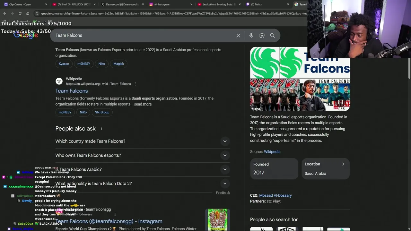Open People also ask options menu
This screenshot has width=411, height=231.
point(101,129)
